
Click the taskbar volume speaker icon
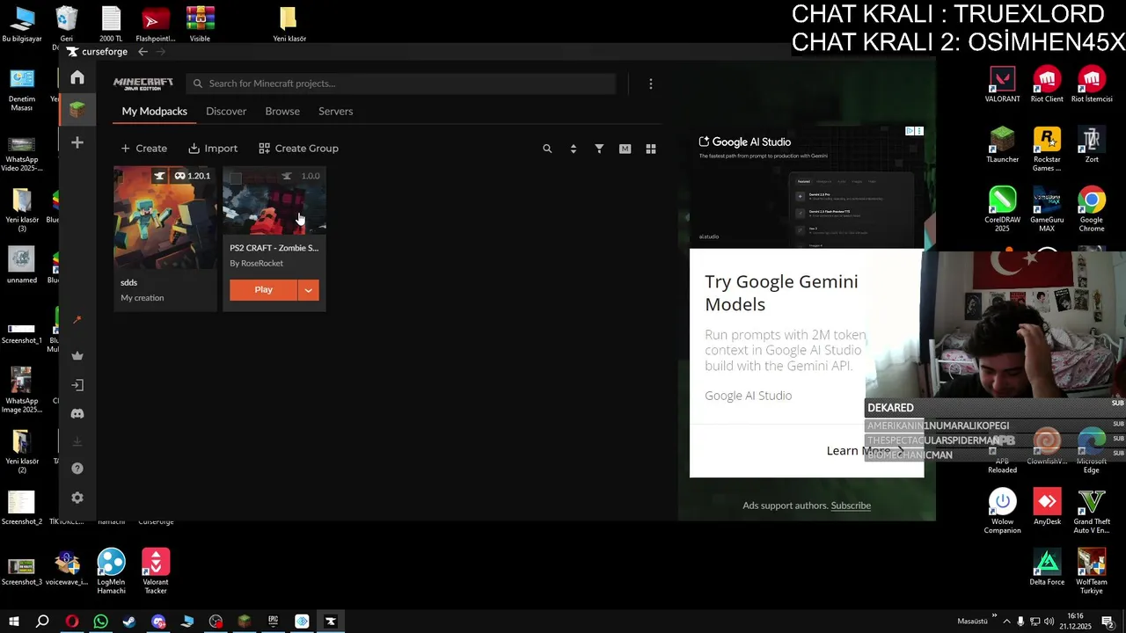coord(1049,622)
